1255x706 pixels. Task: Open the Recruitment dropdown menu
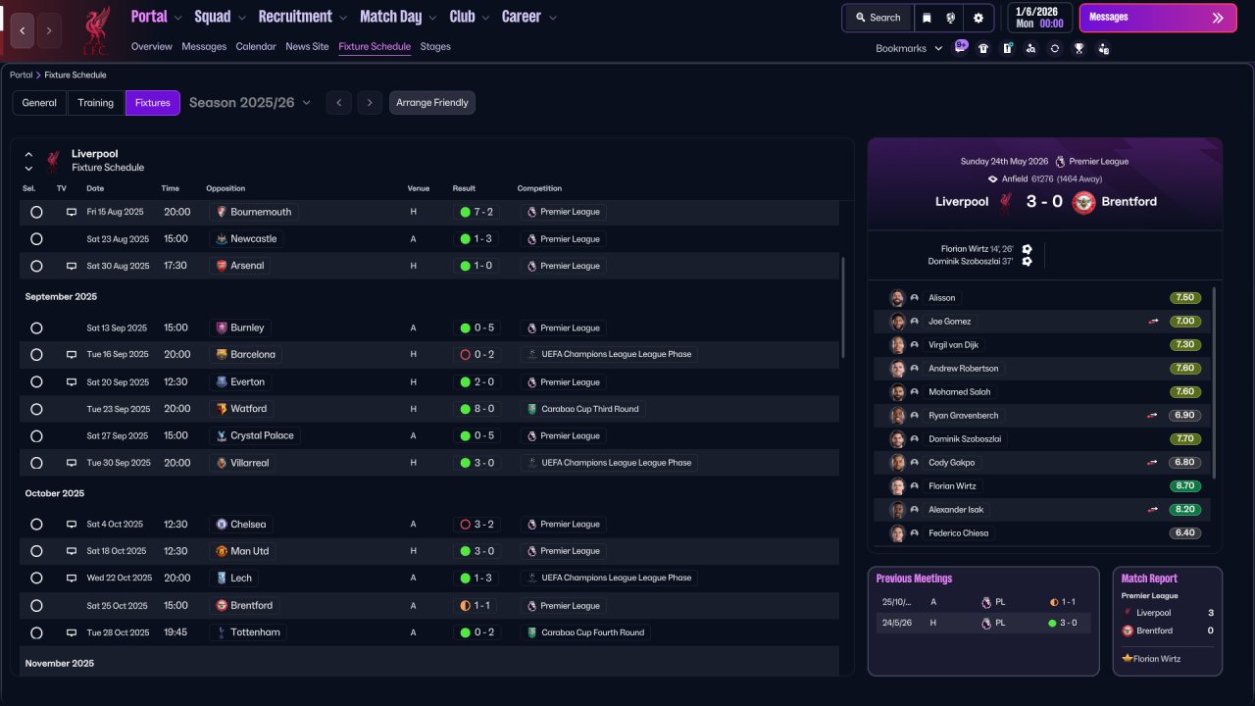(x=303, y=17)
